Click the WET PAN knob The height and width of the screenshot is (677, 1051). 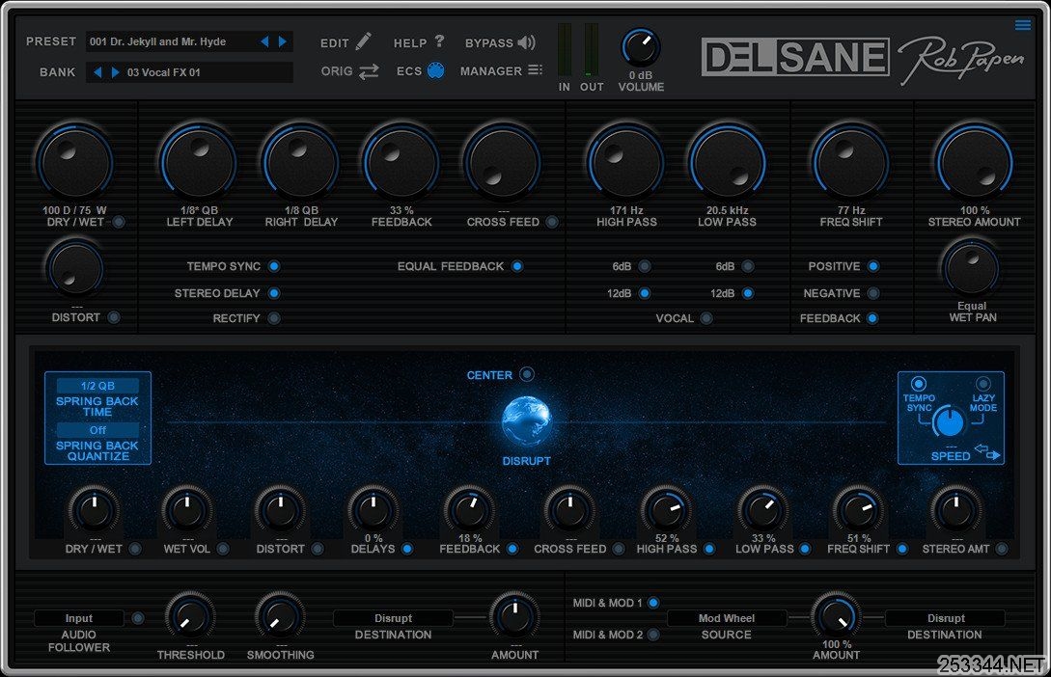971,268
